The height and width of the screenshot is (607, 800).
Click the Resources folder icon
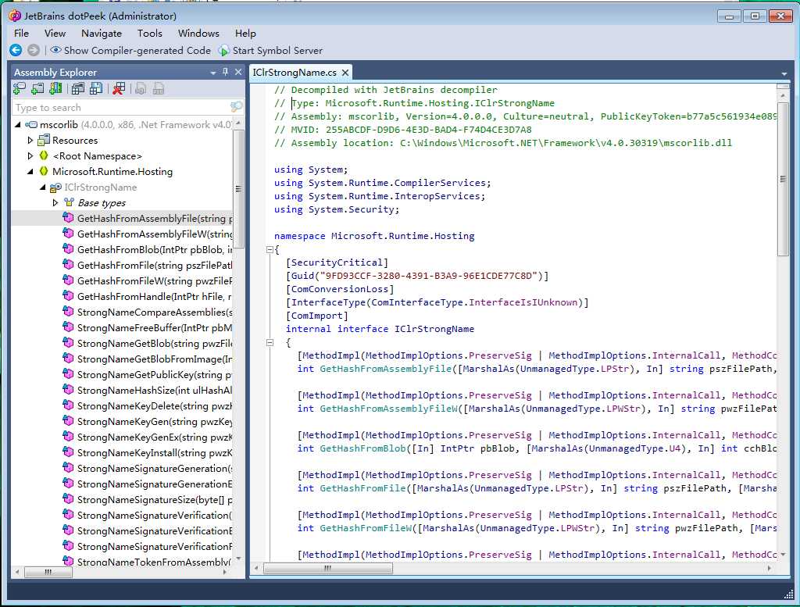pos(44,140)
